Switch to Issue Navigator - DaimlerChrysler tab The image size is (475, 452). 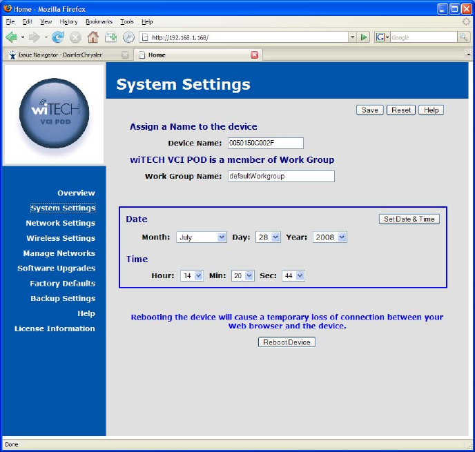tap(67, 55)
